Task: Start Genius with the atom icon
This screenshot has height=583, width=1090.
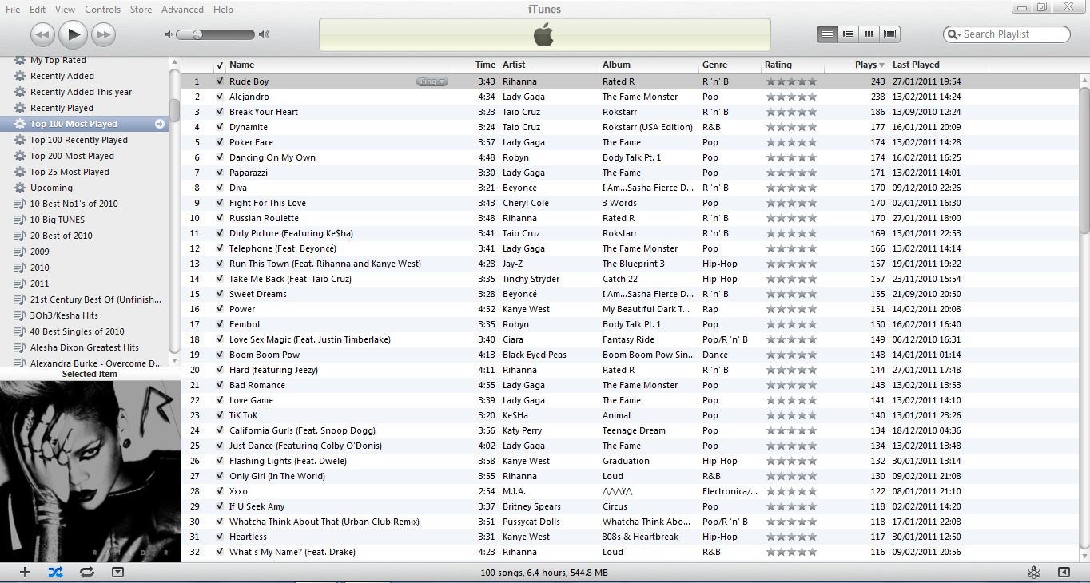Action: tap(1034, 572)
